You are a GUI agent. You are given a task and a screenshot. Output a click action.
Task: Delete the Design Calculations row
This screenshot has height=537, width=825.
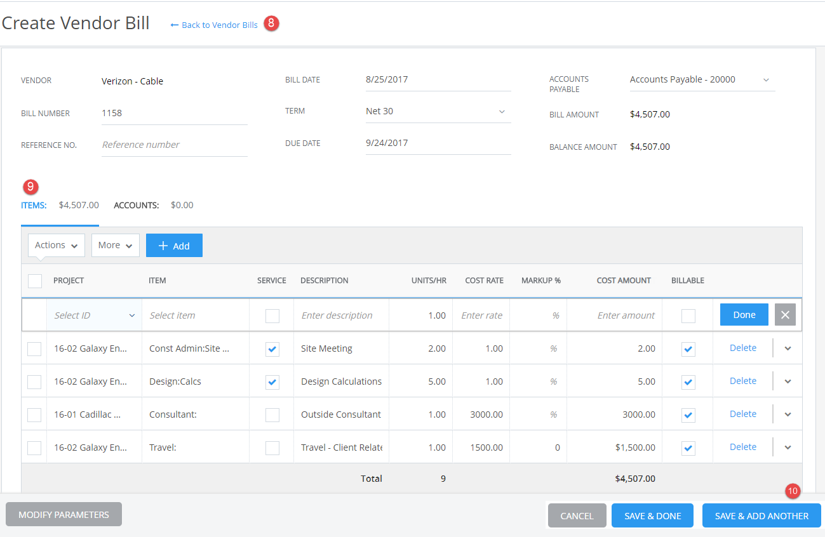point(743,381)
